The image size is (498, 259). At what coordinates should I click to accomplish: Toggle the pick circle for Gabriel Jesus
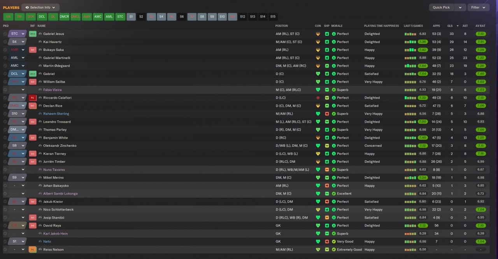5,34
